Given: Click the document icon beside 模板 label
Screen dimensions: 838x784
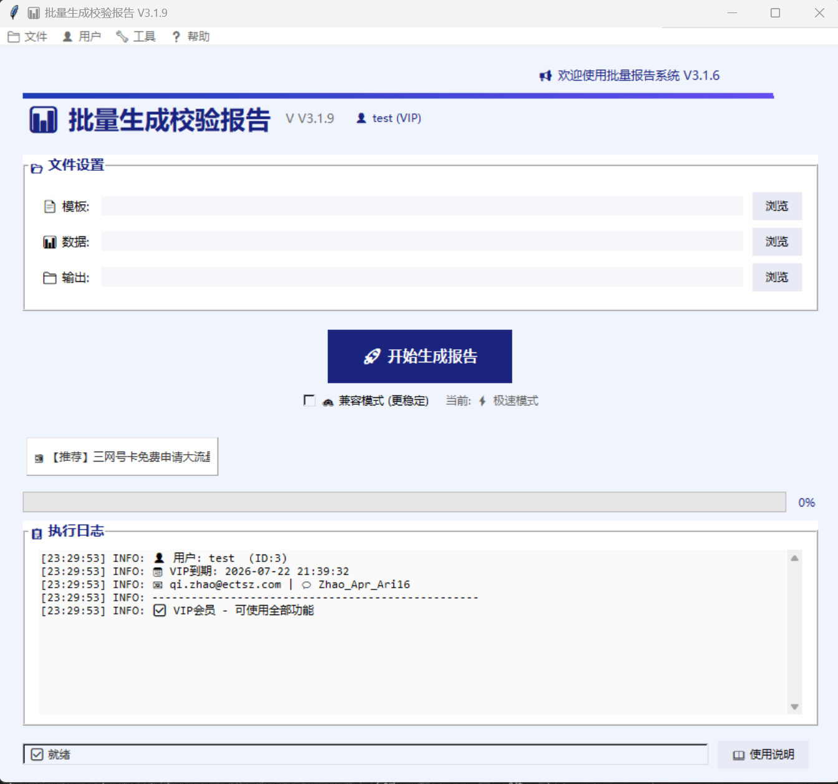Looking at the screenshot, I should coord(50,206).
